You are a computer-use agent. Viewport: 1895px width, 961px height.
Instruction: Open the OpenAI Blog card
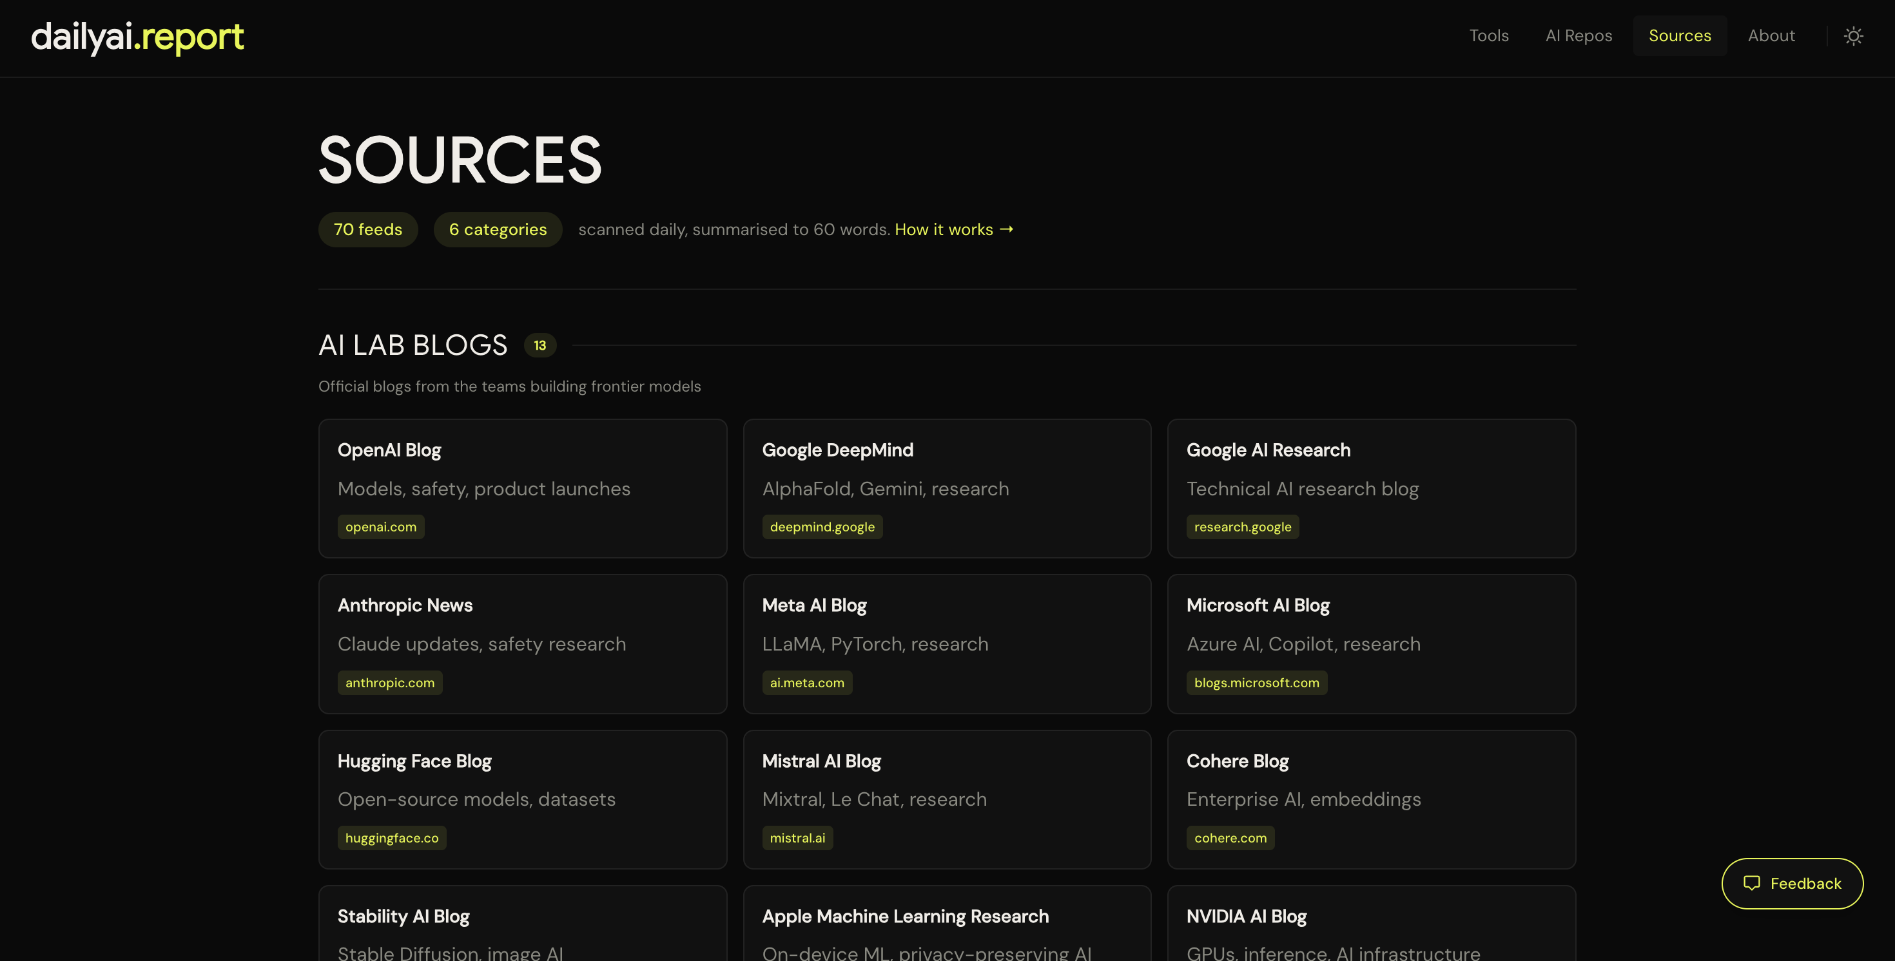tap(522, 488)
